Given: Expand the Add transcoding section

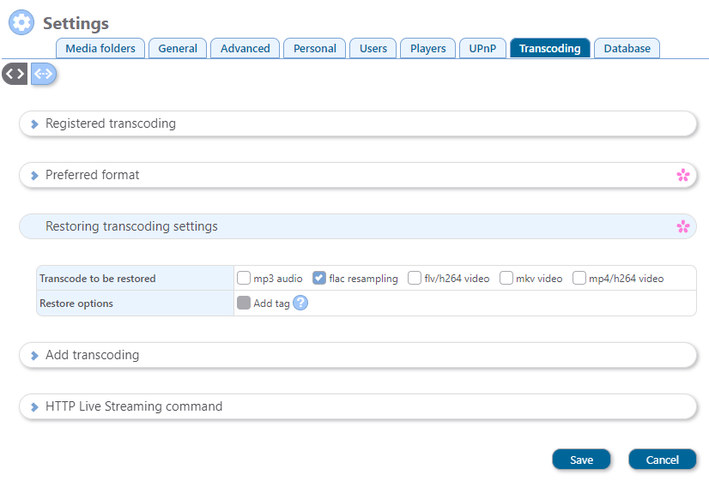Looking at the screenshot, I should tap(358, 355).
